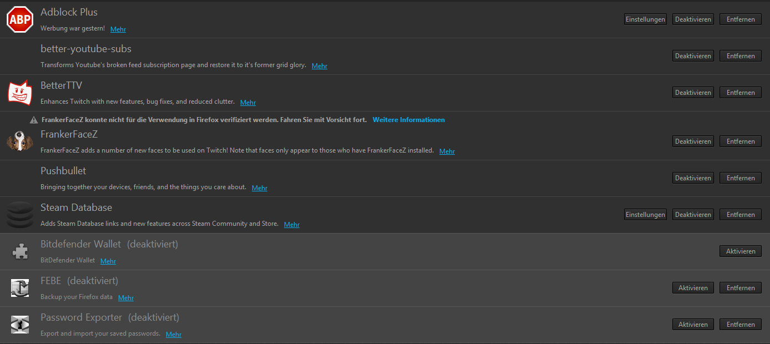Click the 'Enhances Twitch with new features' description

pyautogui.click(x=138, y=102)
